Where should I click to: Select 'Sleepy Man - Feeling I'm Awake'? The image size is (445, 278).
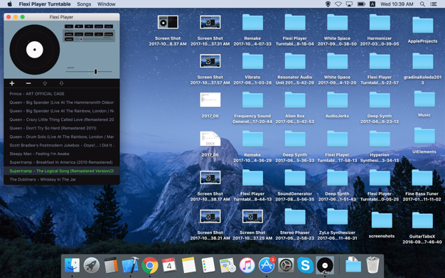62,154
